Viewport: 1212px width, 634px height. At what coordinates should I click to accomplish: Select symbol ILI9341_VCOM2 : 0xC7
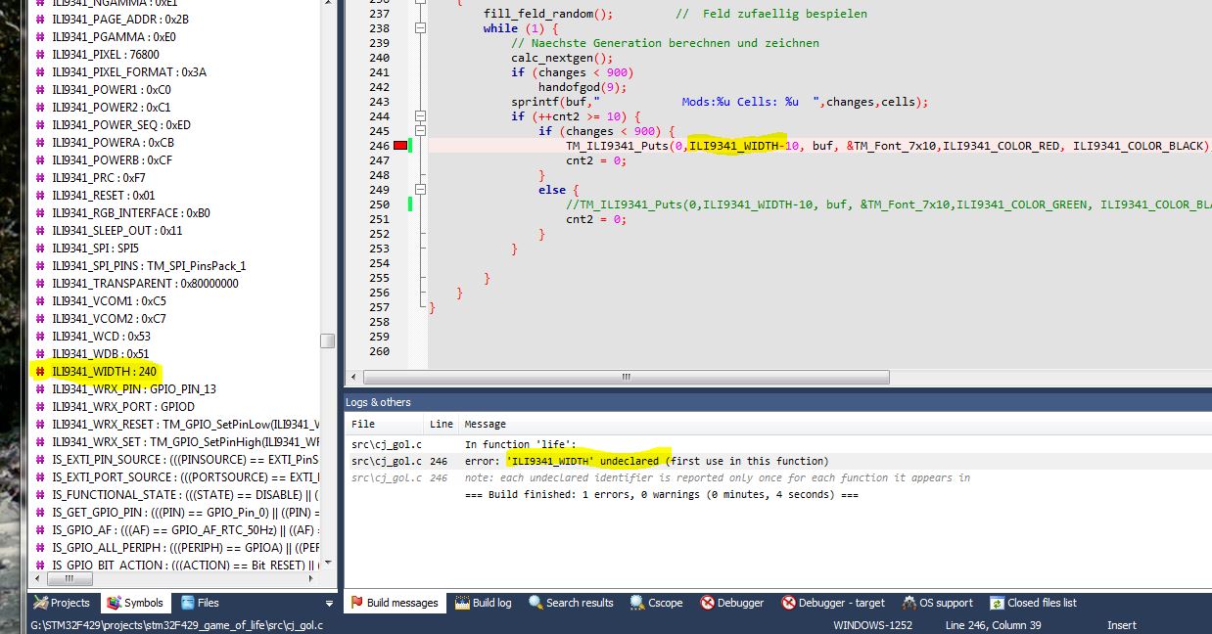(110, 319)
